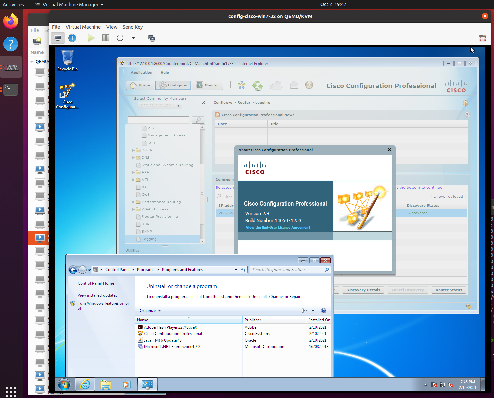Screen dimensions: 494x398
Task: Open shutdown options dropdown arrow
Action: [133, 38]
